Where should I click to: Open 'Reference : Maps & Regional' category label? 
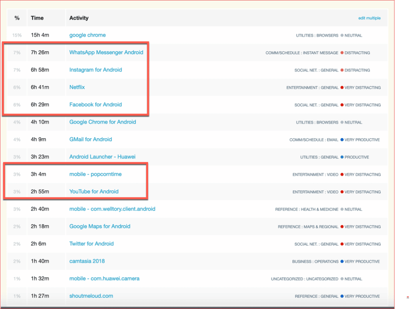point(308,227)
